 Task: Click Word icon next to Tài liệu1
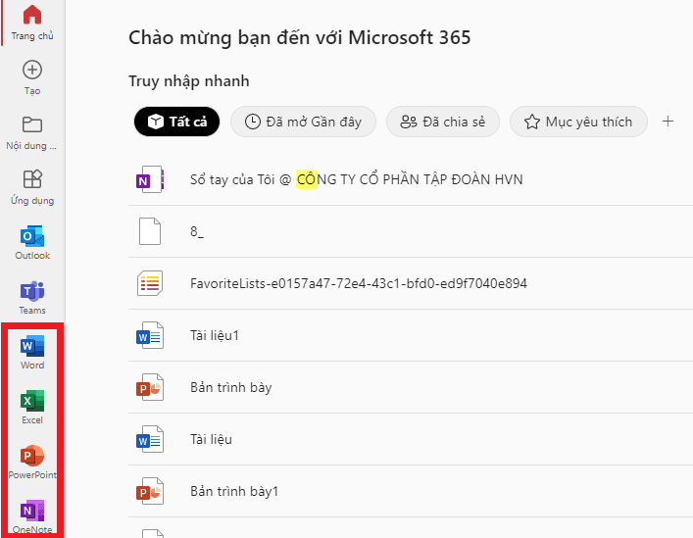coord(150,335)
